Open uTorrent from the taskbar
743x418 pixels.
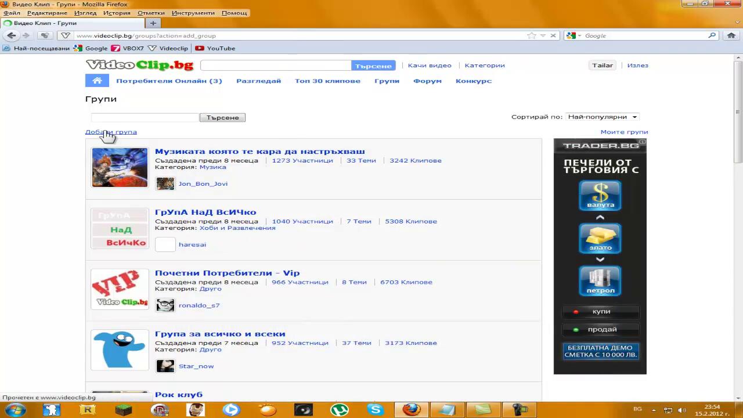click(x=340, y=410)
